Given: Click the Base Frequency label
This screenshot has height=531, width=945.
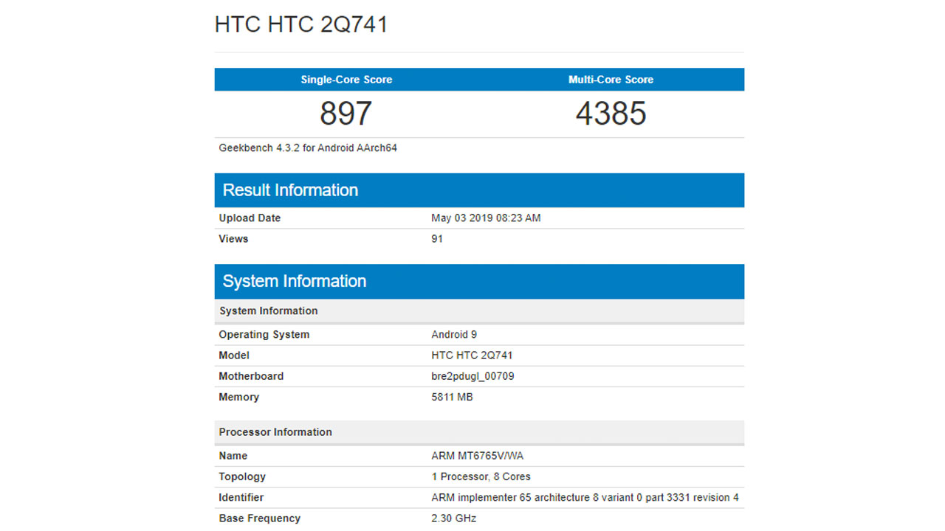Looking at the screenshot, I should 260,518.
